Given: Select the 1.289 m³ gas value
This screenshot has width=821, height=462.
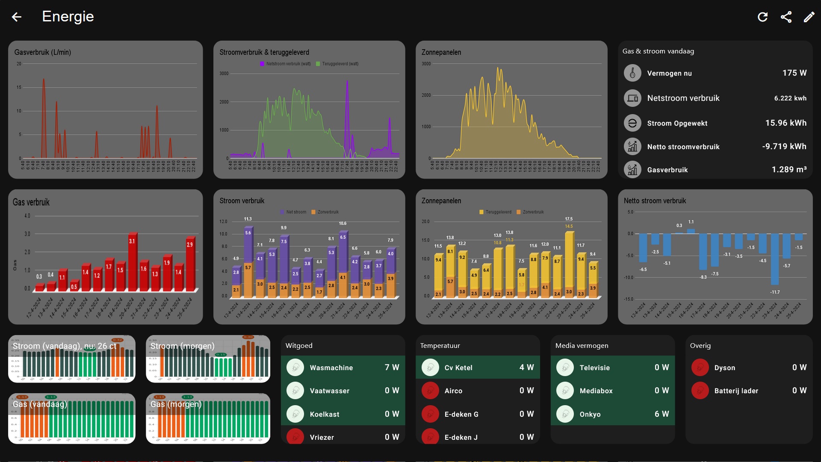Looking at the screenshot, I should click(789, 170).
